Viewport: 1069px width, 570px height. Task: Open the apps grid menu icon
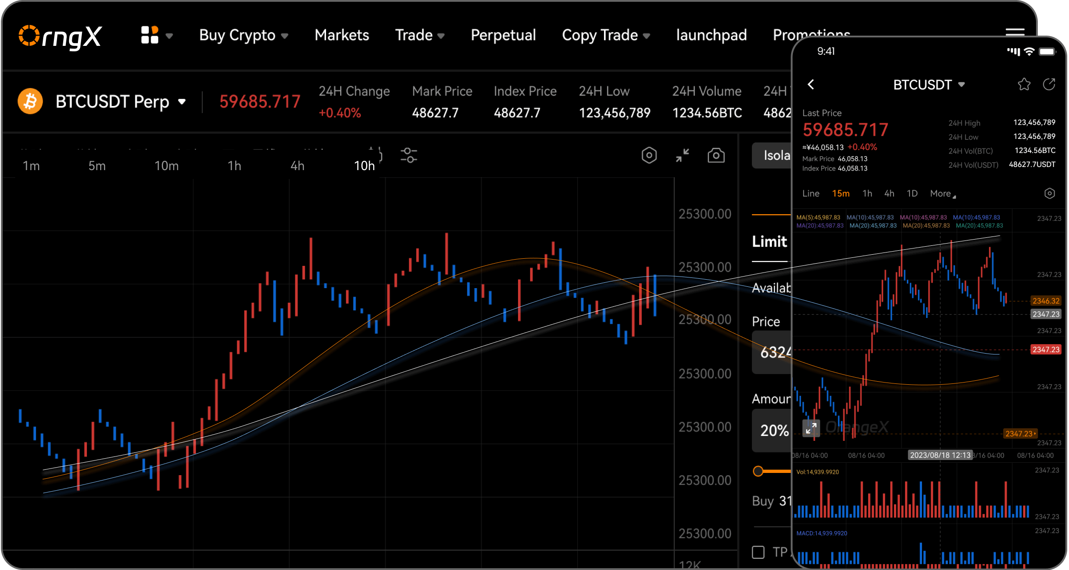click(x=150, y=35)
